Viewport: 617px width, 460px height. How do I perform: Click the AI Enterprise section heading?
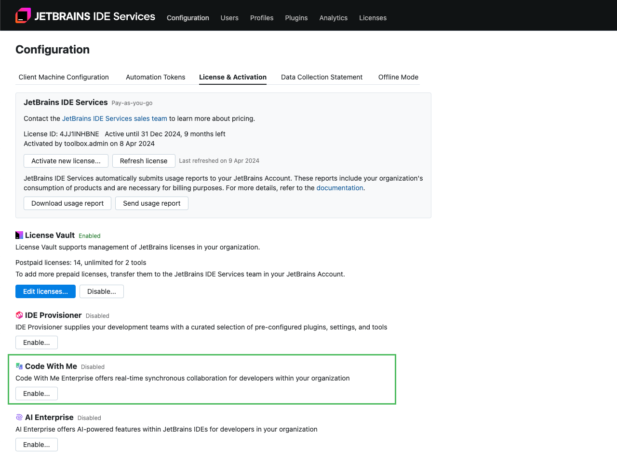coord(49,417)
